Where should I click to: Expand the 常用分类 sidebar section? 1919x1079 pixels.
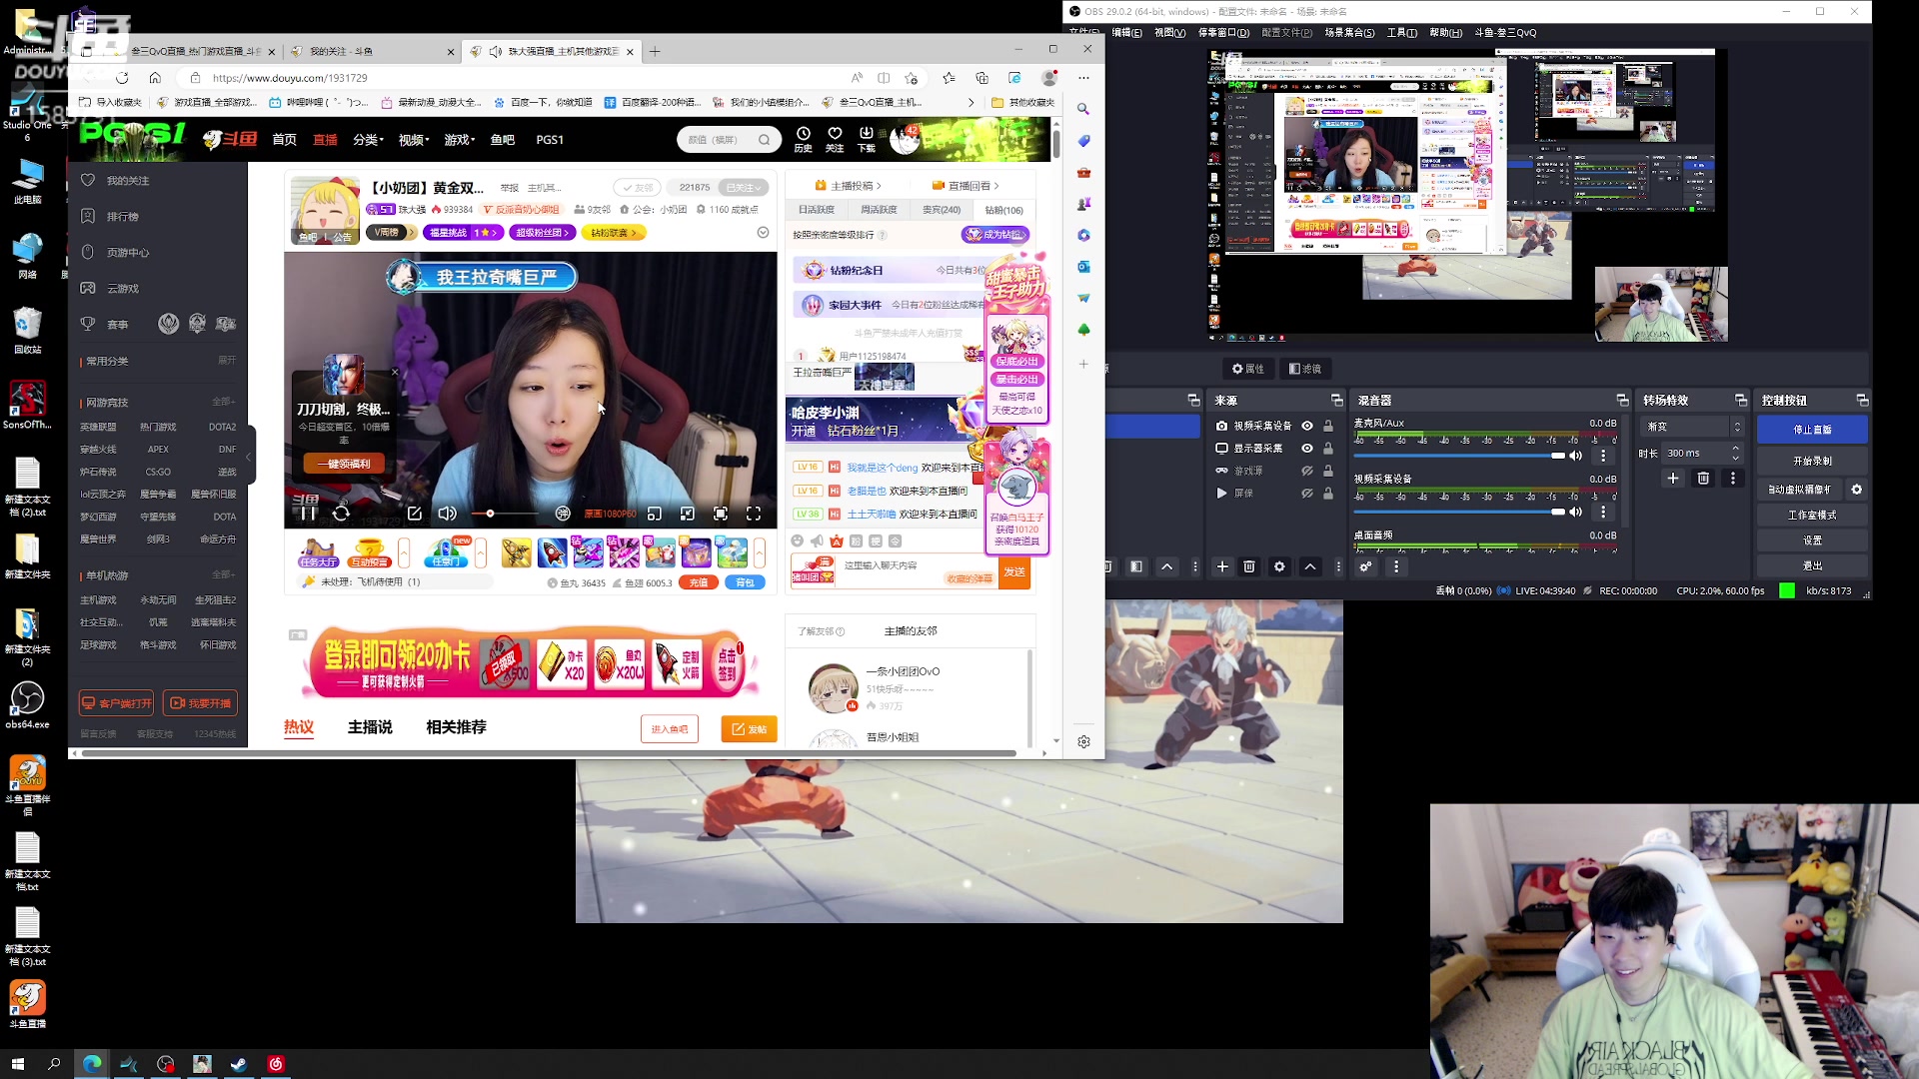coord(227,361)
